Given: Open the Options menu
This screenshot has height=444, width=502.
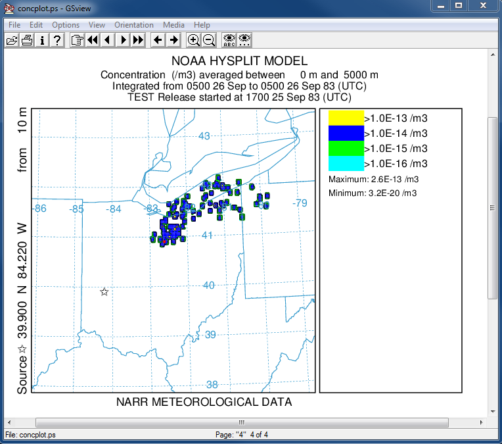Looking at the screenshot, I should [x=66, y=25].
